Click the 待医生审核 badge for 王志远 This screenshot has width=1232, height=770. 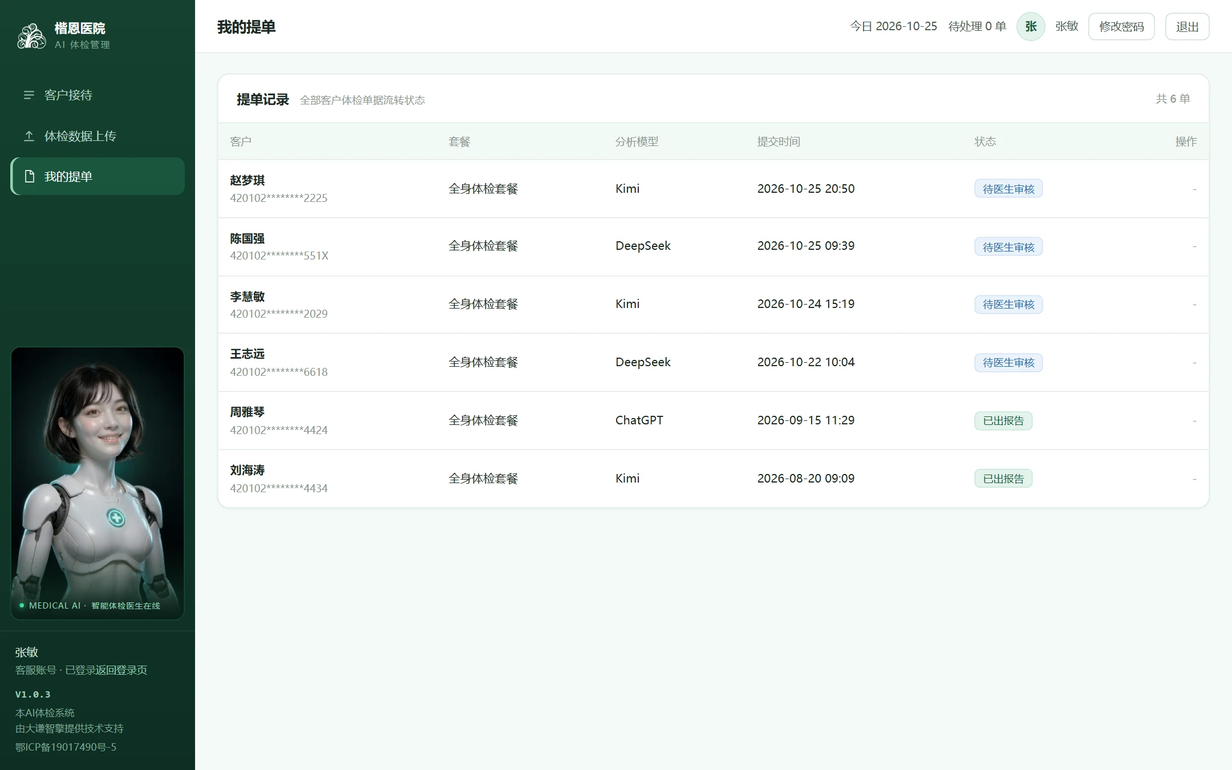coord(1008,363)
